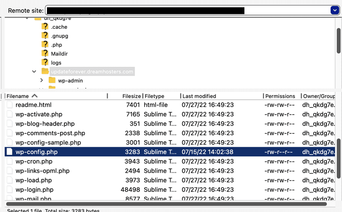Sort files by Filename column header
This screenshot has width=342, height=212.
18,96
